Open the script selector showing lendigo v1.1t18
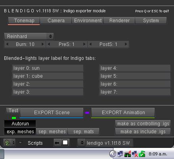174x159 pixels. [105, 143]
